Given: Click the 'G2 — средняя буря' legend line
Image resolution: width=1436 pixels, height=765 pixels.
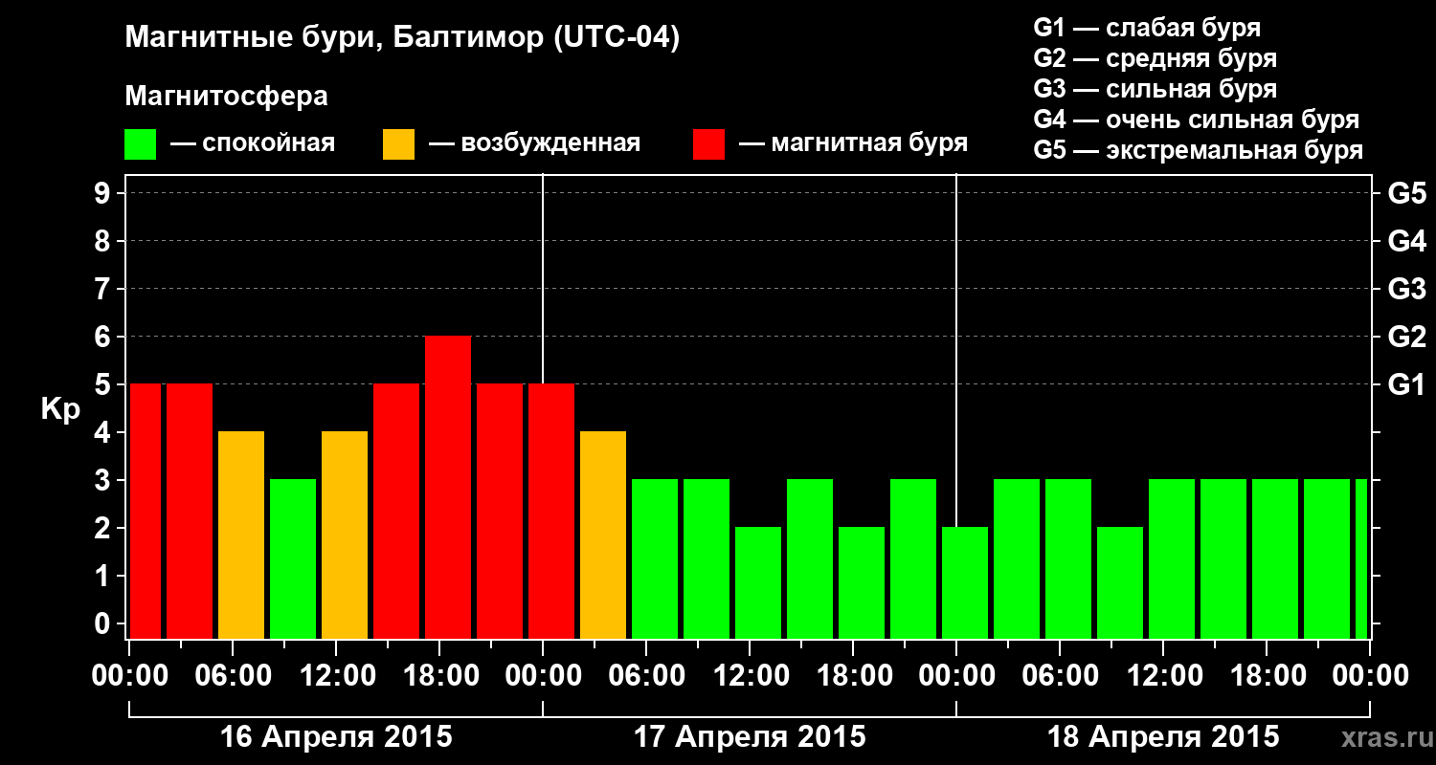Looking at the screenshot, I should coord(1155,58).
